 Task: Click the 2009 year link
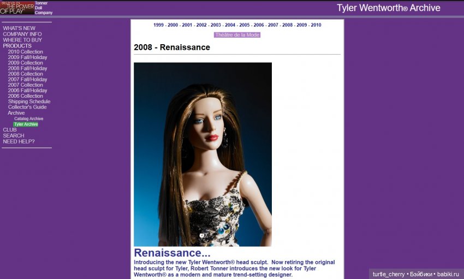tap(301, 25)
